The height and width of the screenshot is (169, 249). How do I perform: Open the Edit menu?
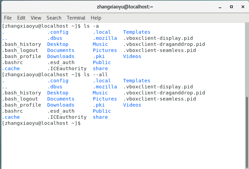21,18
